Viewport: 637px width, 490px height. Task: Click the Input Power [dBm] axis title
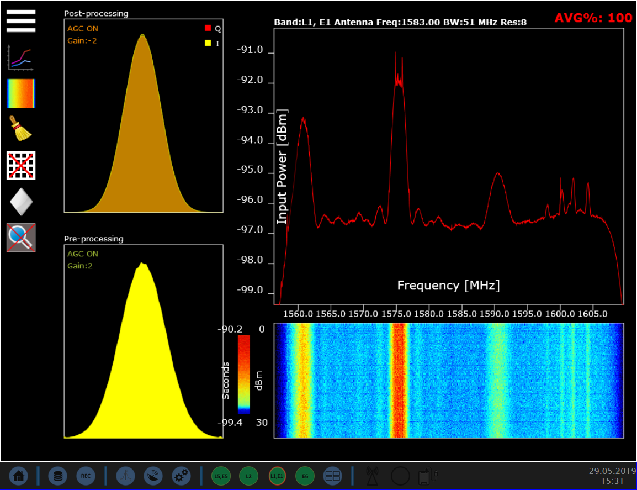pos(282,167)
